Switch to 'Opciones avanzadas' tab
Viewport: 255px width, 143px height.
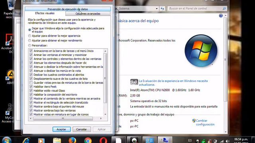pyautogui.click(x=88, y=14)
